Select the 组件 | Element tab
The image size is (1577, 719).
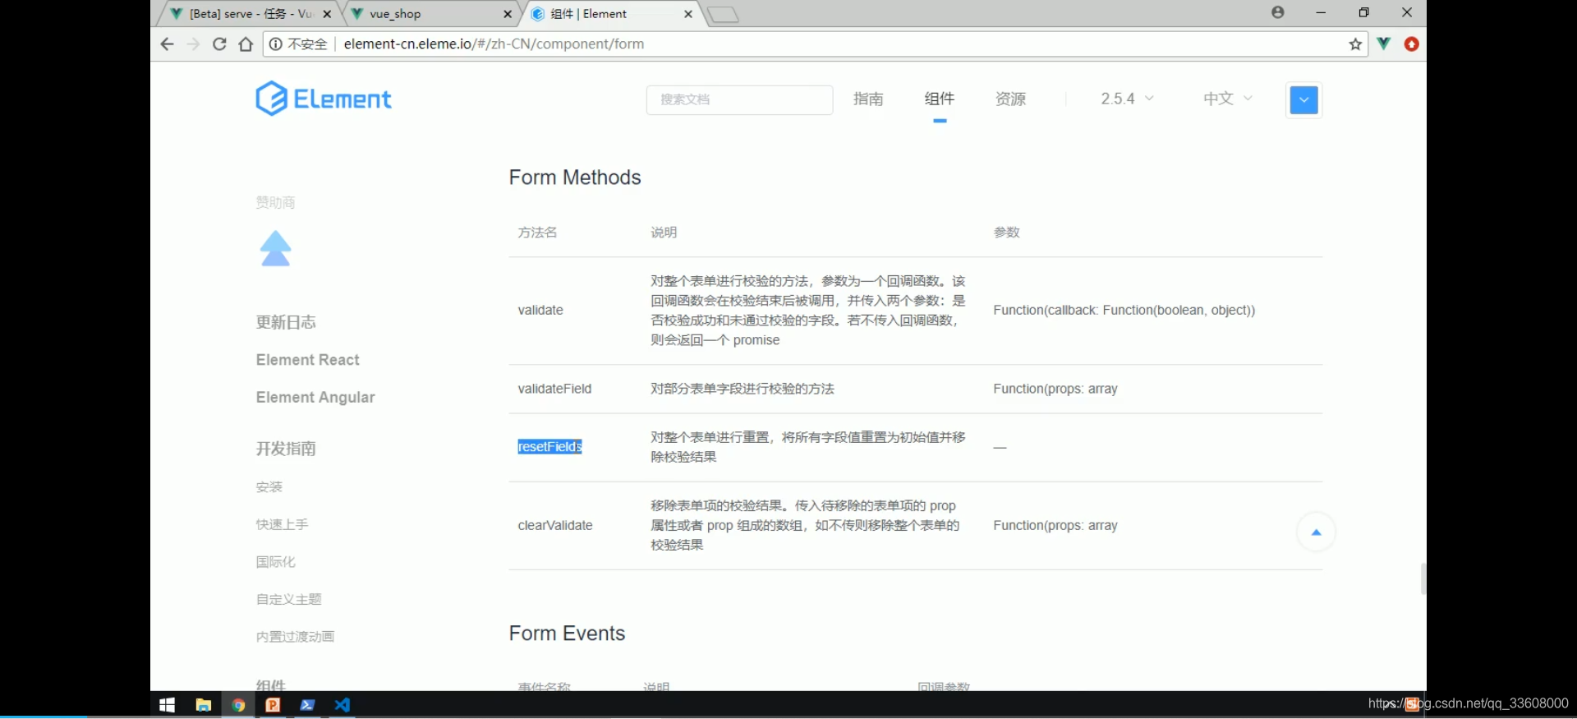pos(612,14)
